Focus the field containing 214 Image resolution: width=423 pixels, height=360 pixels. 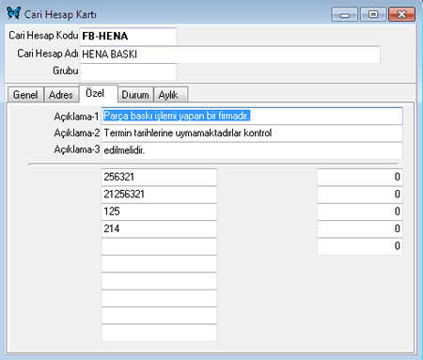coord(159,228)
